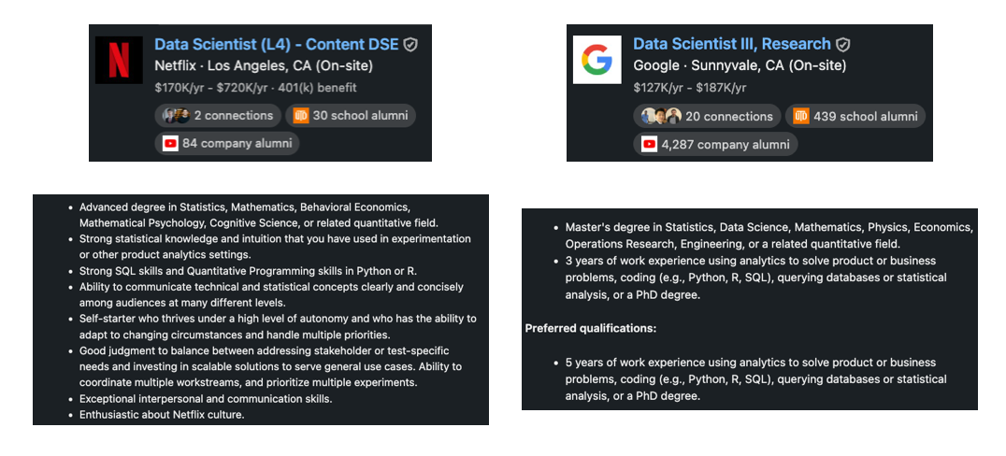Click the $127K/yr - $187K/yr salary text
1006x456 pixels.
point(690,88)
